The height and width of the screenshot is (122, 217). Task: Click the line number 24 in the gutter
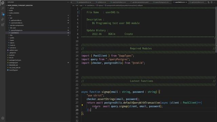(x=77, y=92)
